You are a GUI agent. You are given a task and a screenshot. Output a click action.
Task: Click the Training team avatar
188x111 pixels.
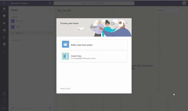coord(13,21)
